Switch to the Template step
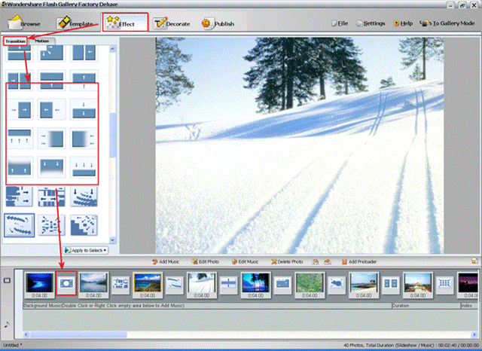This screenshot has width=482, height=351. tap(75, 23)
